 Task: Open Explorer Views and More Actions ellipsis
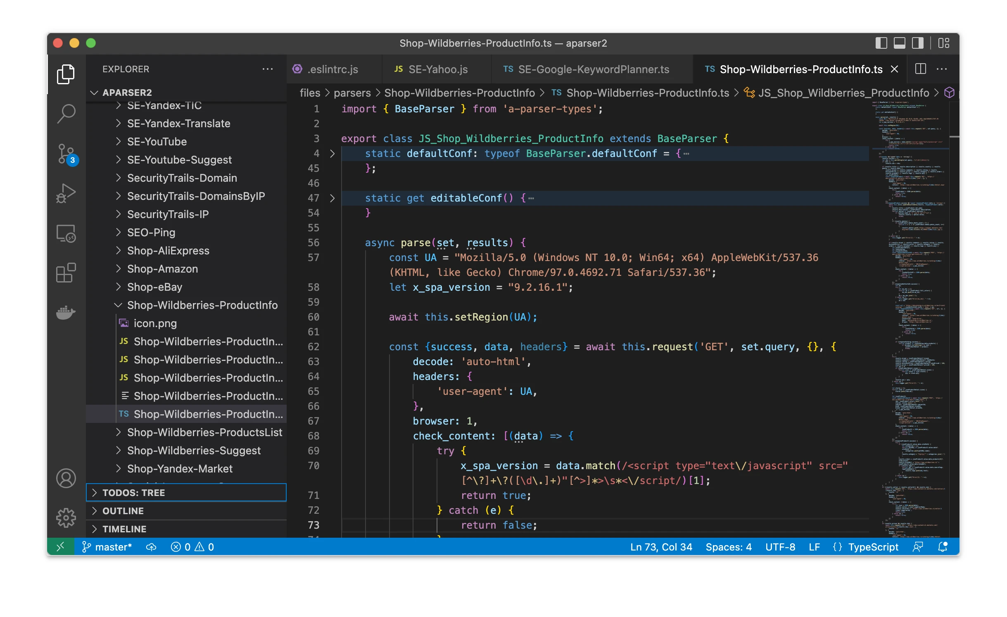[268, 69]
